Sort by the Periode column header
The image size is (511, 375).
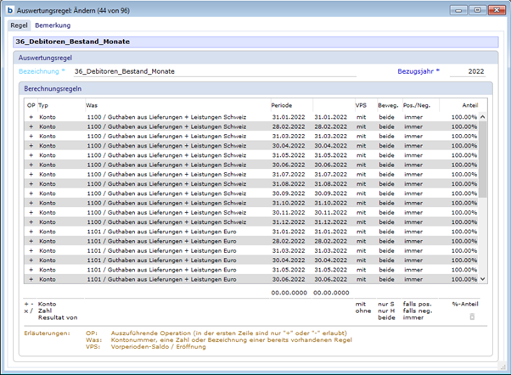coord(281,104)
